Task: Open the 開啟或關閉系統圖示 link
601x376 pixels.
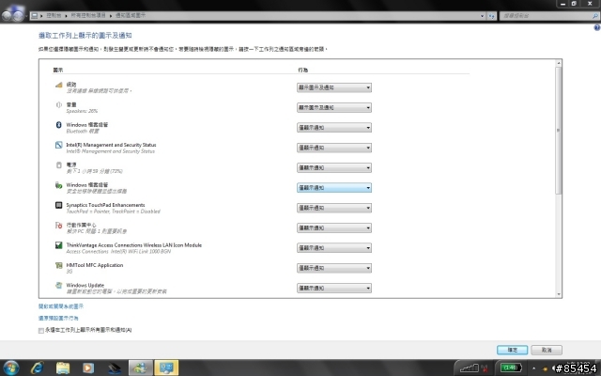Action: pyautogui.click(x=61, y=306)
